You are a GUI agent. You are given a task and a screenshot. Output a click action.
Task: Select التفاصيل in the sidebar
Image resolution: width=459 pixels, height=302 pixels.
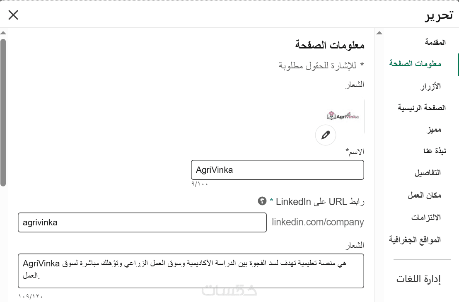pos(428,173)
